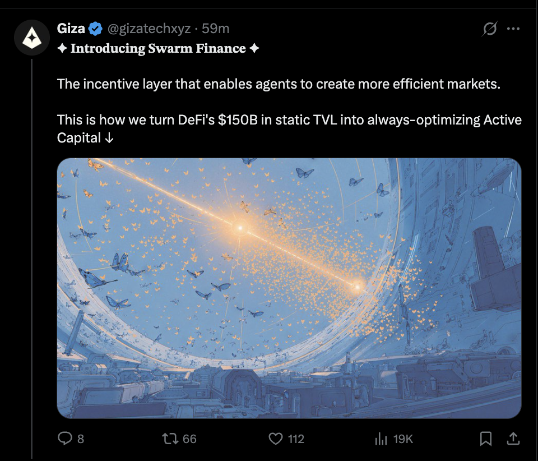Click the repost count 66
This screenshot has height=461, width=538.
click(189, 439)
